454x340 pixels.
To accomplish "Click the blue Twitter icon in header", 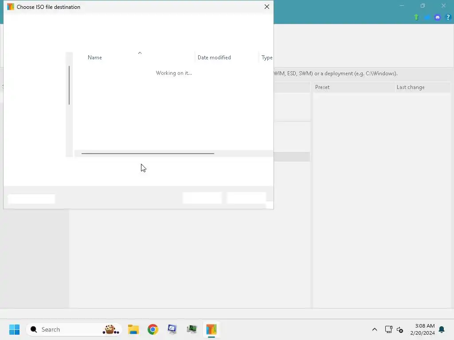I will pos(427,17).
